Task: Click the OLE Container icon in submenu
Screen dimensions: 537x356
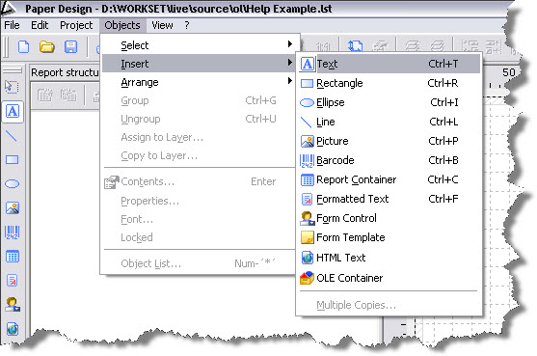Action: click(x=307, y=278)
